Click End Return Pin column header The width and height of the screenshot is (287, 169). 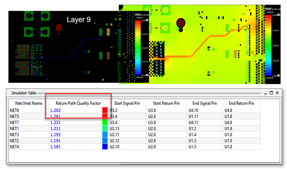pyautogui.click(x=241, y=103)
